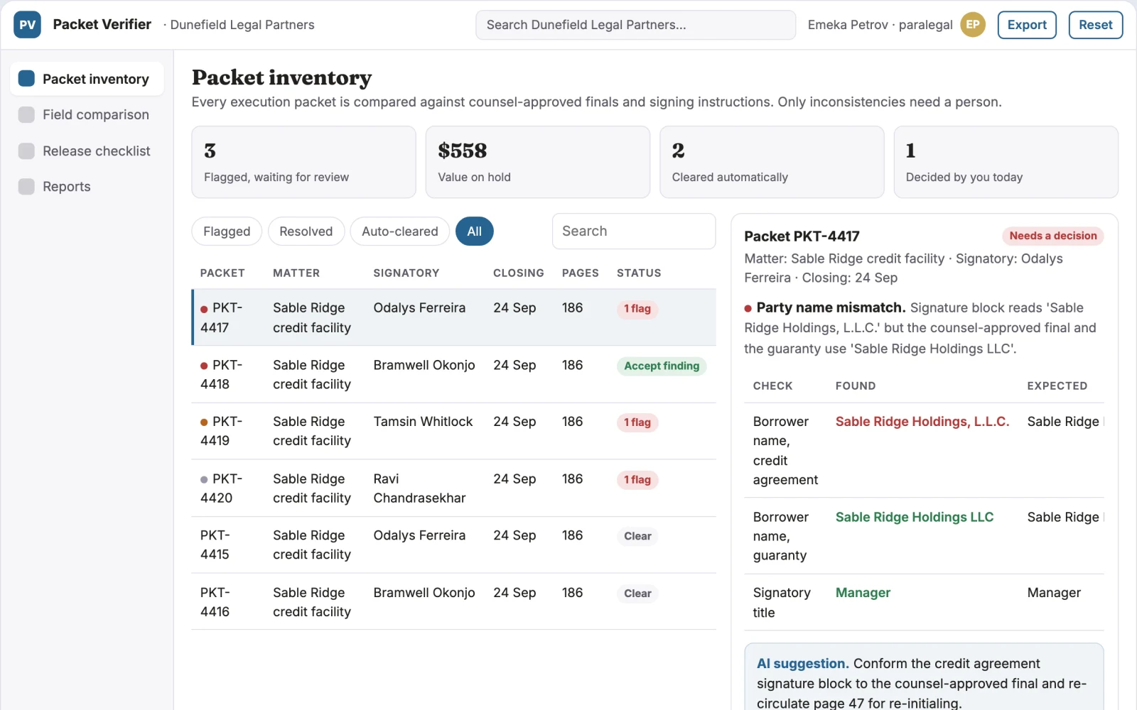Click the Field comparison sidebar icon
This screenshot has width=1137, height=710.
click(26, 115)
